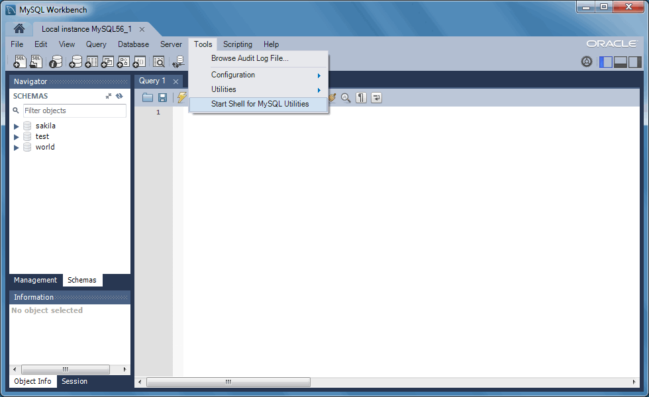Toggle invisible characters display in editor

[x=361, y=98]
